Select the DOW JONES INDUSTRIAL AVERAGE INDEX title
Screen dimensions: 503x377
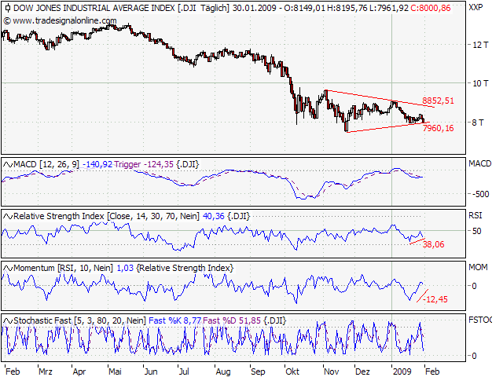click(94, 8)
